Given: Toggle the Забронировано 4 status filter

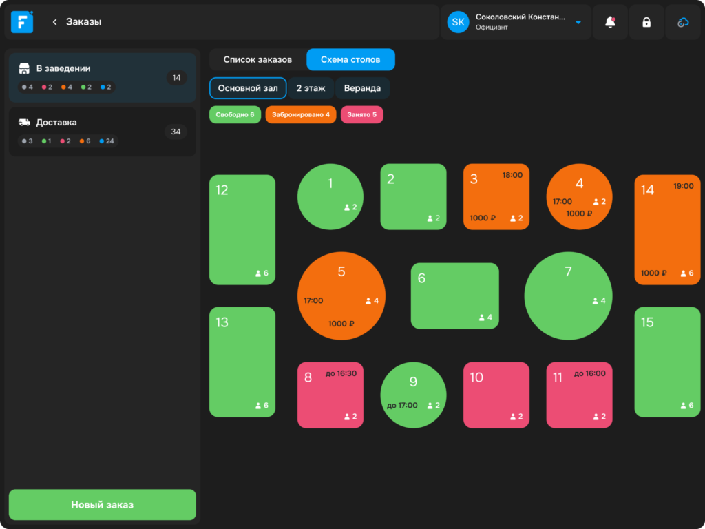Looking at the screenshot, I should coord(301,115).
